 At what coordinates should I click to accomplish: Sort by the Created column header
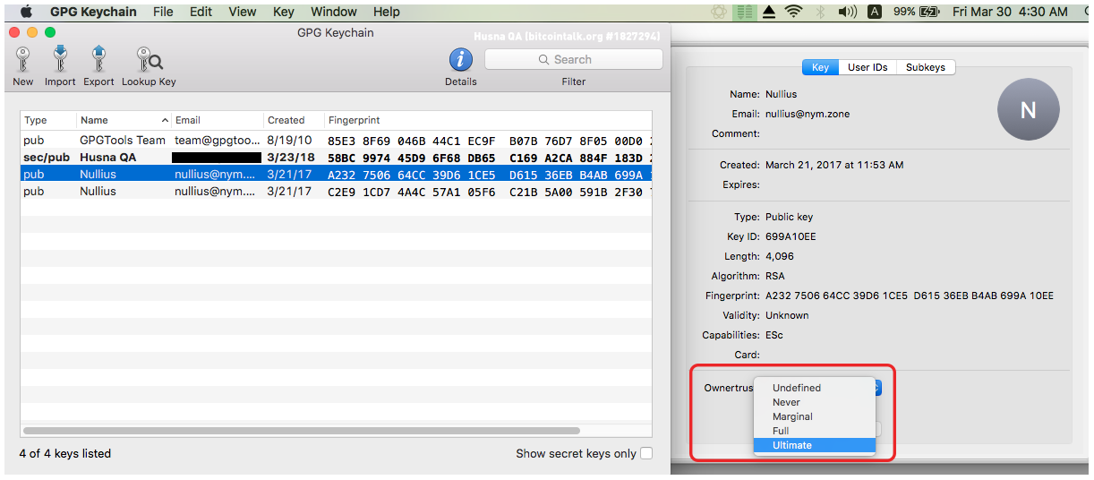[x=294, y=120]
